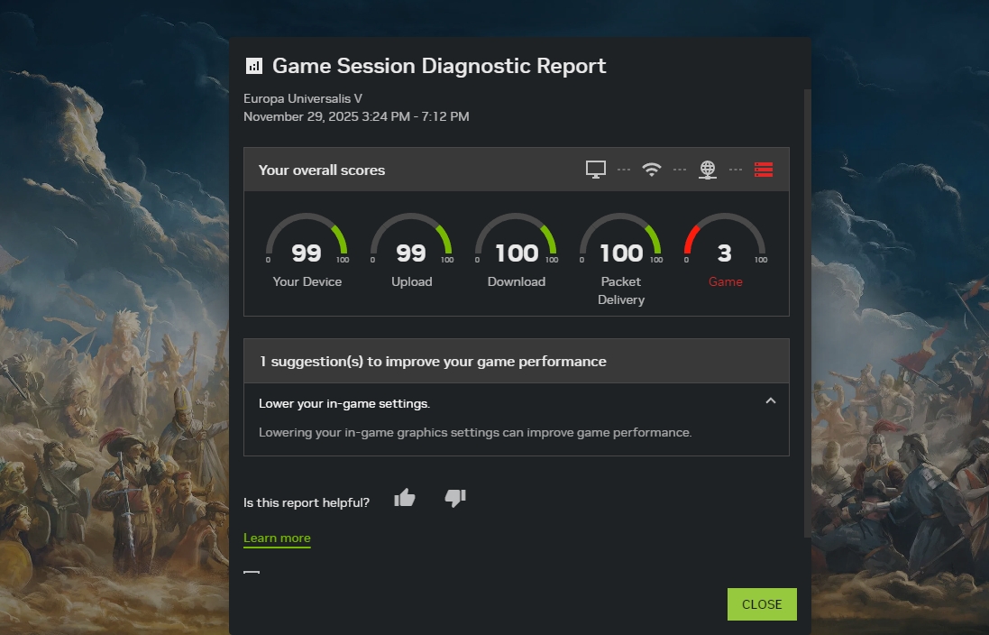This screenshot has height=635, width=989.
Task: Click the Your Device score gauge
Action: coord(307,239)
